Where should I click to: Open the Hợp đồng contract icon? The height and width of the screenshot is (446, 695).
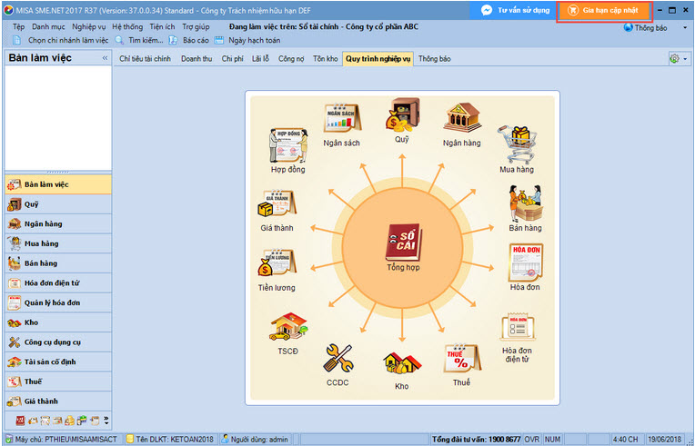287,145
